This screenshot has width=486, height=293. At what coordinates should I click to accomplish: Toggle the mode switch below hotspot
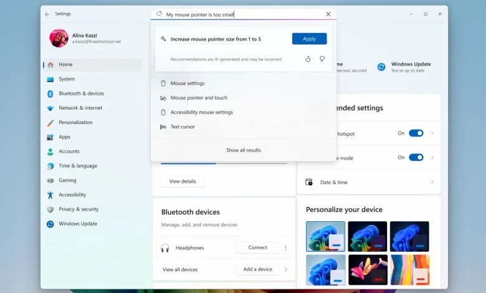pyautogui.click(x=416, y=158)
